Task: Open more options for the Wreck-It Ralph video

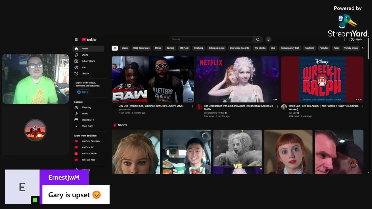Action: pos(362,106)
